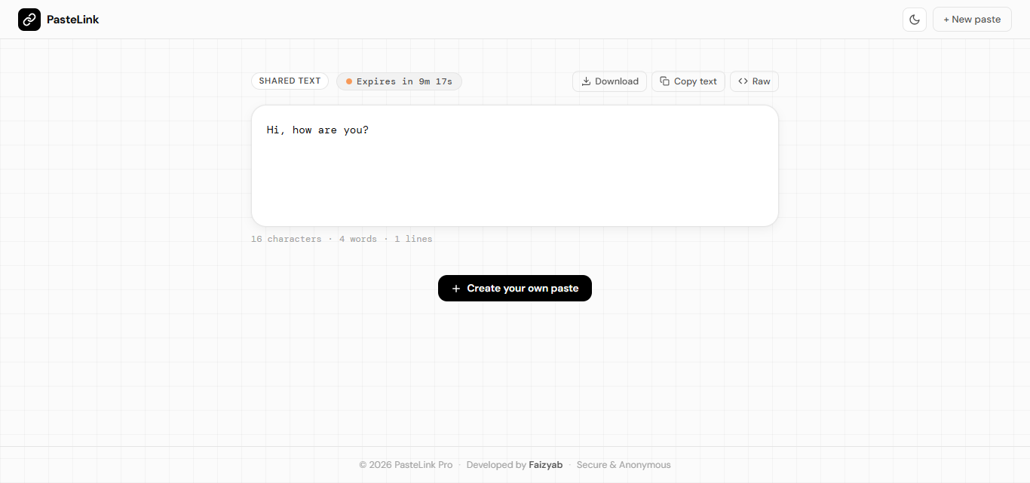Viewport: 1030px width, 483px height.
Task: Click the PasteLink chain-link logo icon
Action: [29, 20]
